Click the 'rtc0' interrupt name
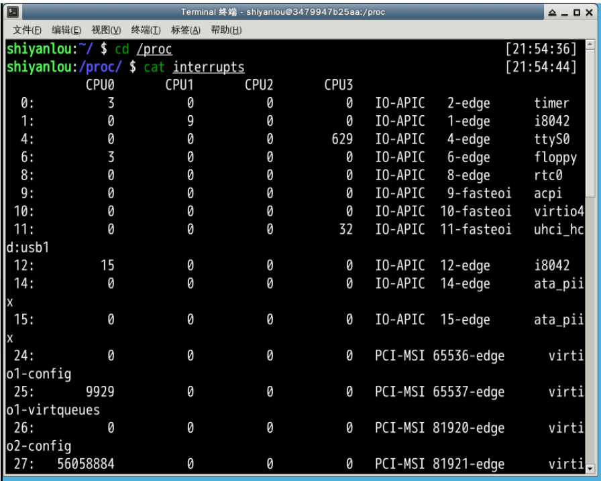The height and width of the screenshot is (481, 601). (x=548, y=175)
